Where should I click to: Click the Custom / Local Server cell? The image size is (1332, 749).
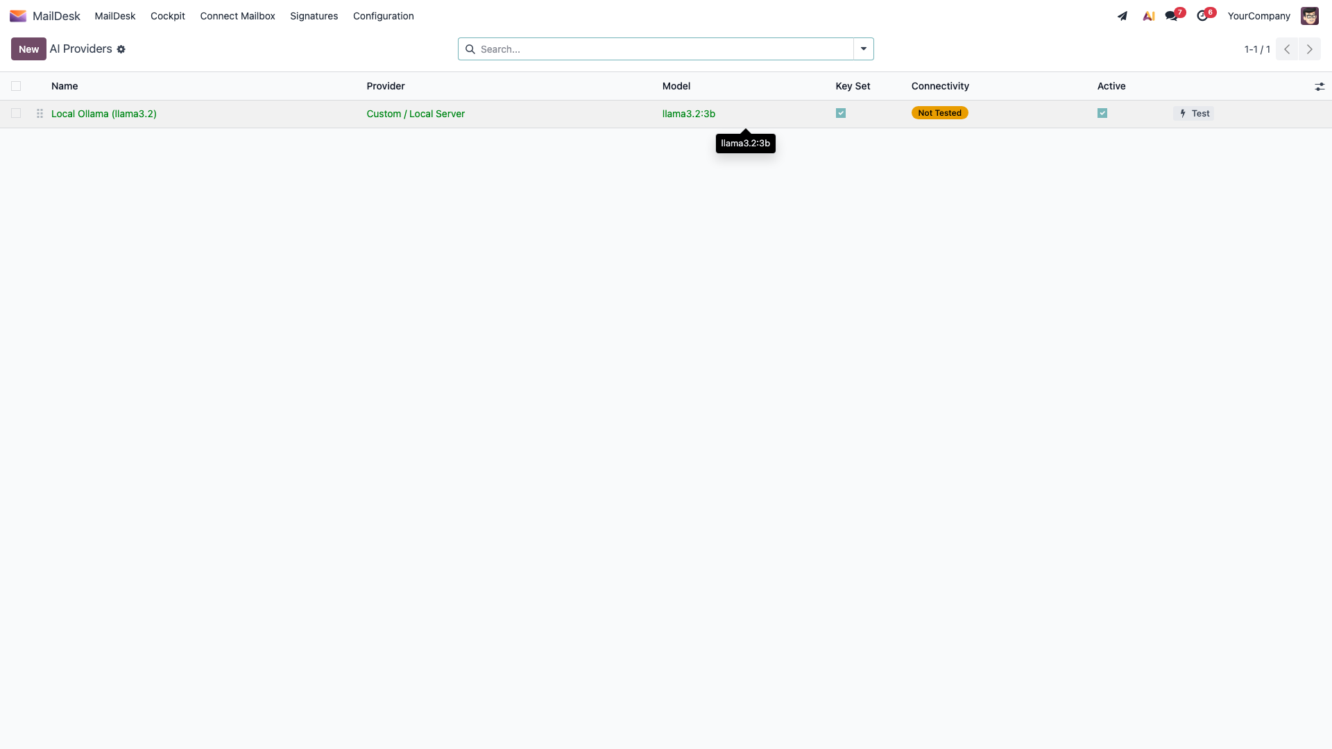416,114
